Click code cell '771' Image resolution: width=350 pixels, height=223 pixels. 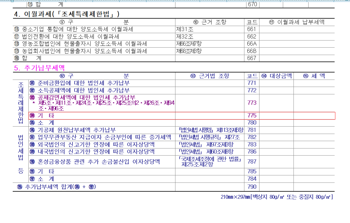252,83
